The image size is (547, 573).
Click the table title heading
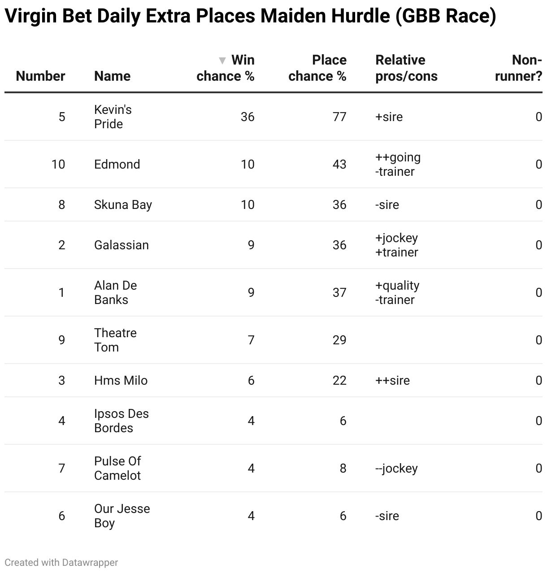[x=250, y=16]
